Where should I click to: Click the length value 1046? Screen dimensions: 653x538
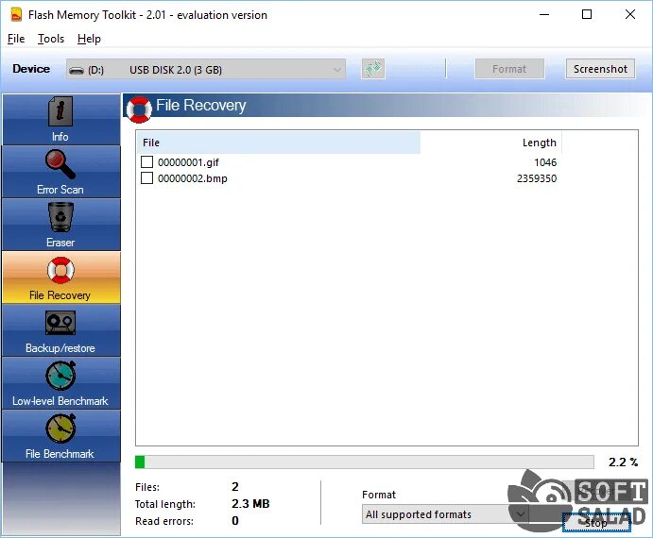pos(545,162)
